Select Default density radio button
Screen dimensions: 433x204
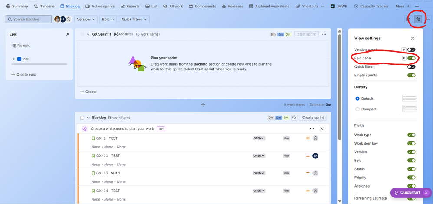[x=358, y=99]
